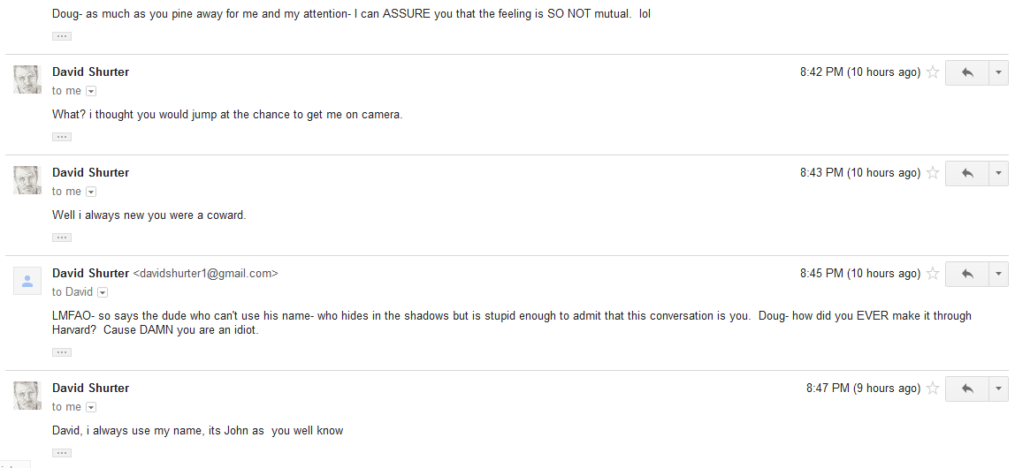Reply to the 8:45 PM message
1015x468 pixels.
[x=967, y=274]
